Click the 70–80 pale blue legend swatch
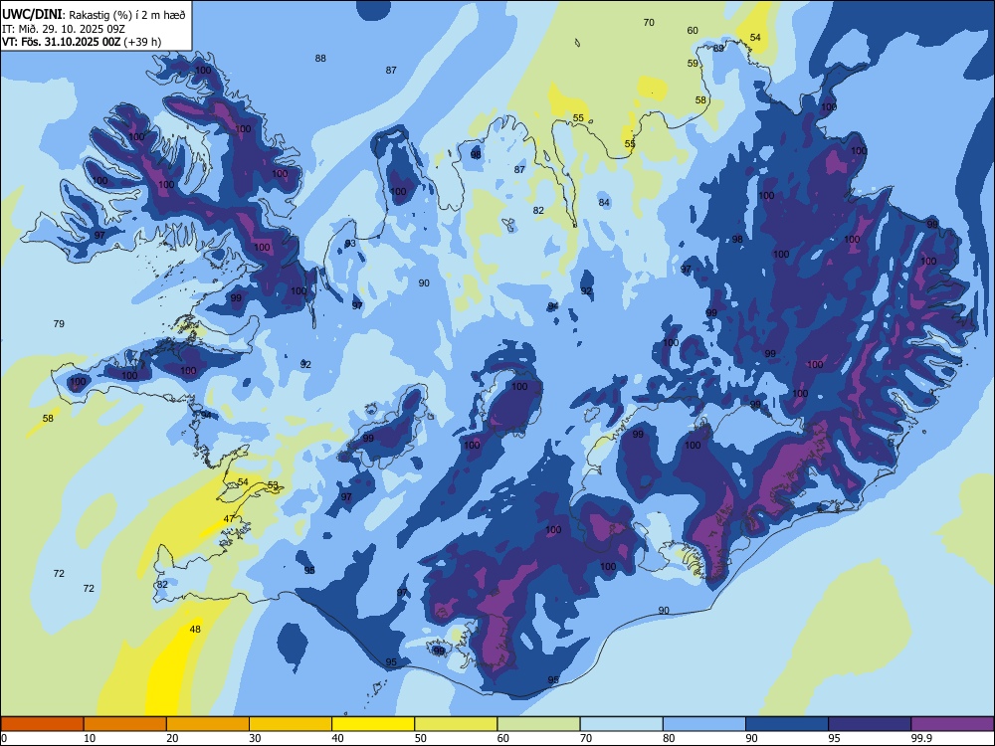The width and height of the screenshot is (995, 746). [621, 724]
